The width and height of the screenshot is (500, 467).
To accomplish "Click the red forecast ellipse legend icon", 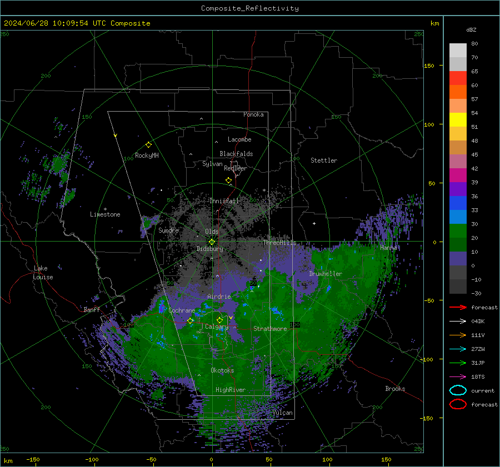I will (x=458, y=404).
